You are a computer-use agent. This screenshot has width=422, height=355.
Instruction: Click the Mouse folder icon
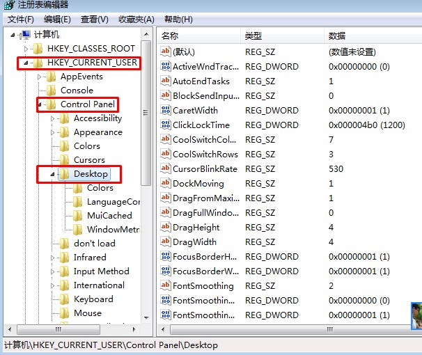click(x=64, y=313)
